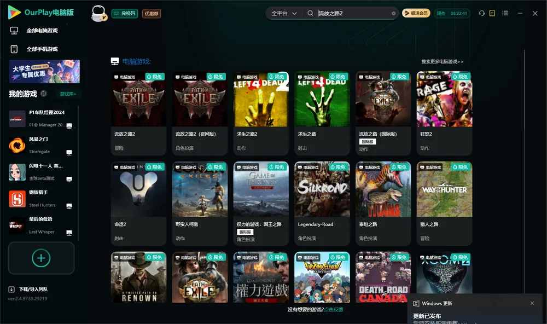This screenshot has height=324, width=547.
Task: Click the Windows 更新 notification icon
Action: click(416, 303)
